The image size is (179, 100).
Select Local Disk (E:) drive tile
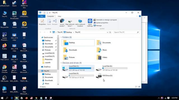(x=112, y=68)
